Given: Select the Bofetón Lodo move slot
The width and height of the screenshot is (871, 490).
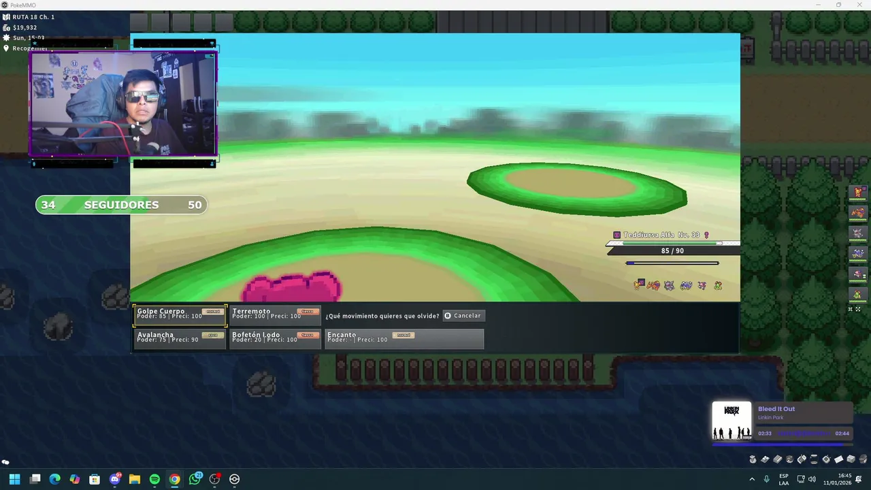Looking at the screenshot, I should [275, 339].
